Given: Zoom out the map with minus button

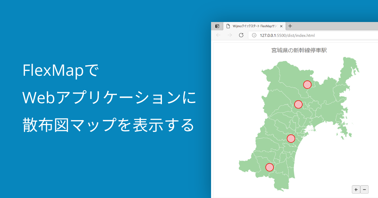Looking at the screenshot, I should [x=364, y=190].
